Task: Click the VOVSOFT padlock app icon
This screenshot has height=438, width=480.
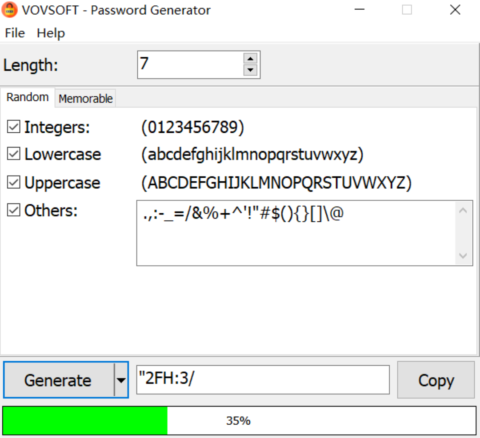Action: pyautogui.click(x=9, y=10)
